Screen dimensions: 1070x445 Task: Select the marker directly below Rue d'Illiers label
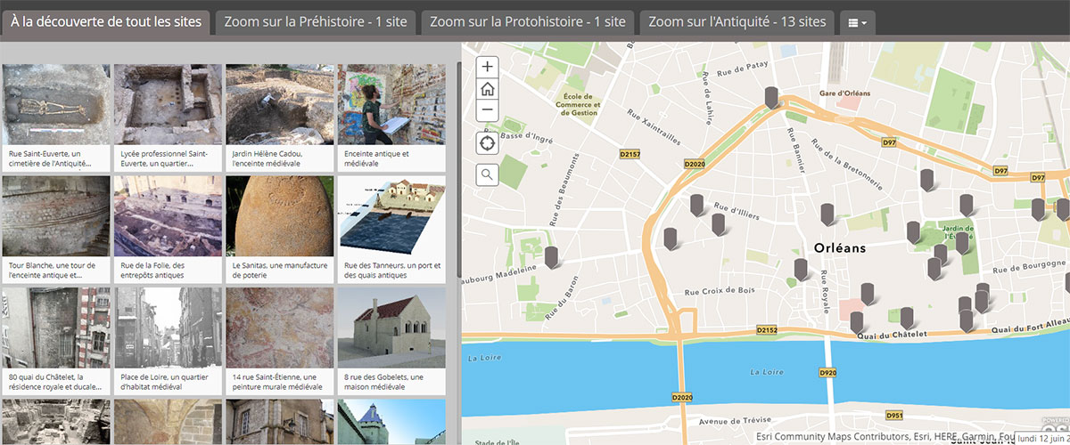719,225
